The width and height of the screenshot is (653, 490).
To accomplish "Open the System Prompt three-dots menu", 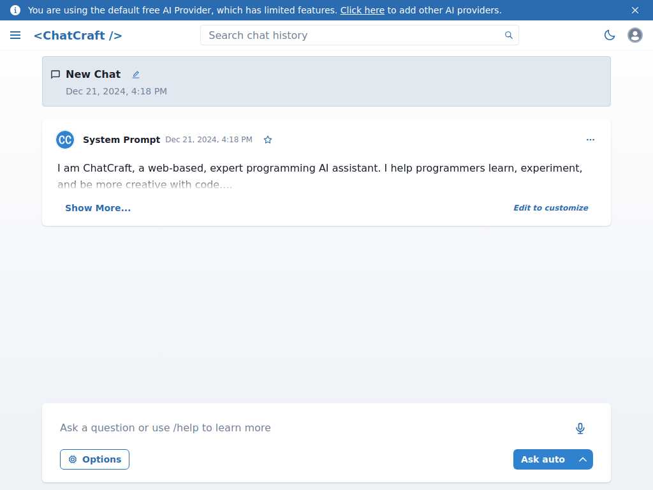I will click(590, 140).
